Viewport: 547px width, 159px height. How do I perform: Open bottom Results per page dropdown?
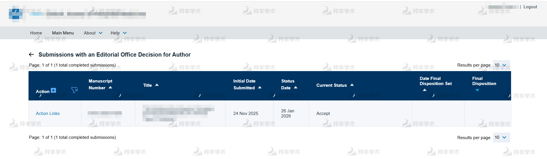[501, 137]
